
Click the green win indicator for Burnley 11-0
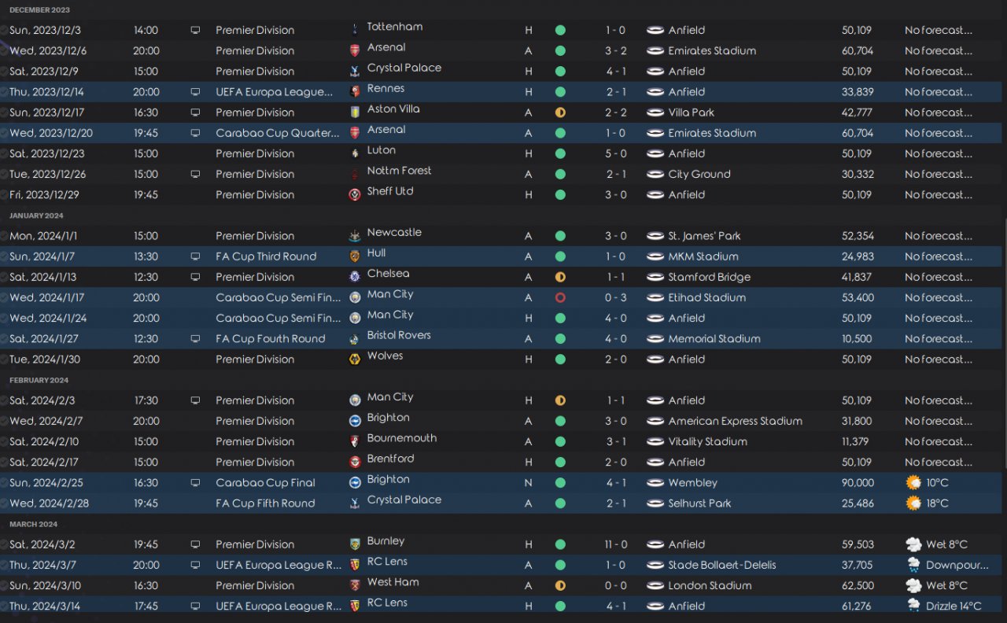click(x=560, y=544)
